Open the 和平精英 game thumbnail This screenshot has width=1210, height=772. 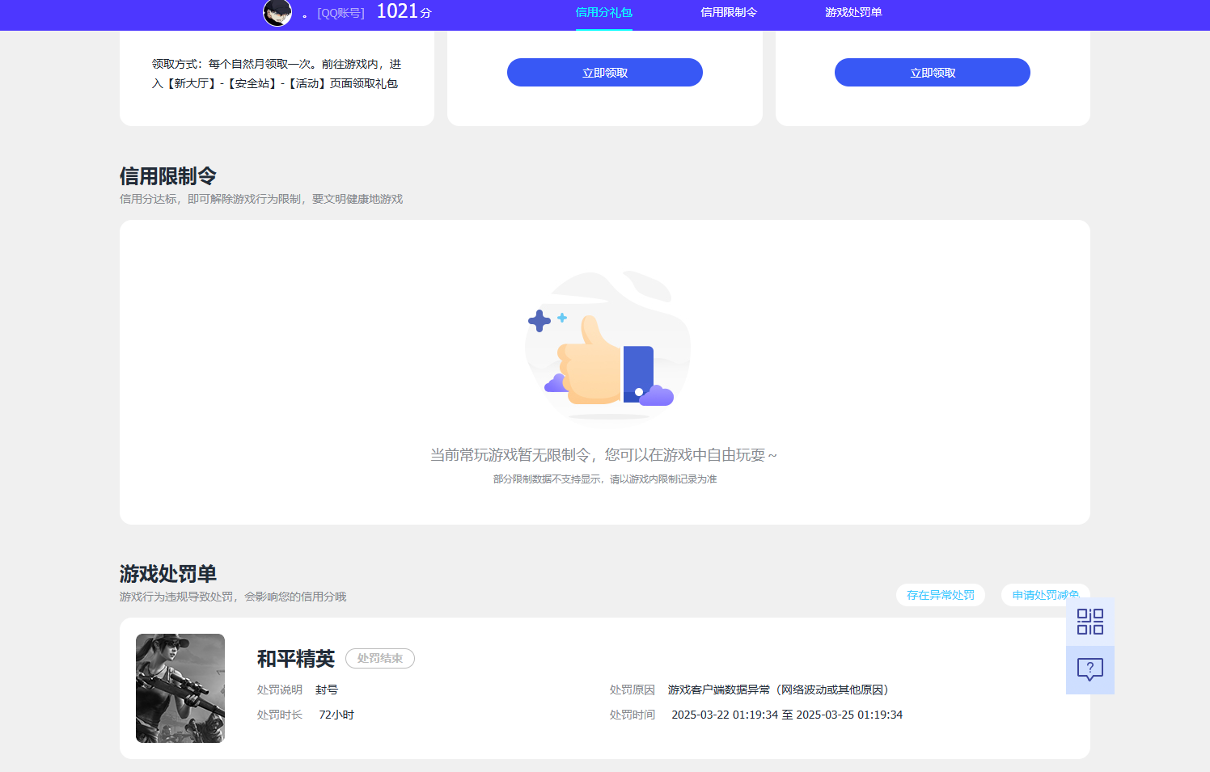pyautogui.click(x=180, y=688)
